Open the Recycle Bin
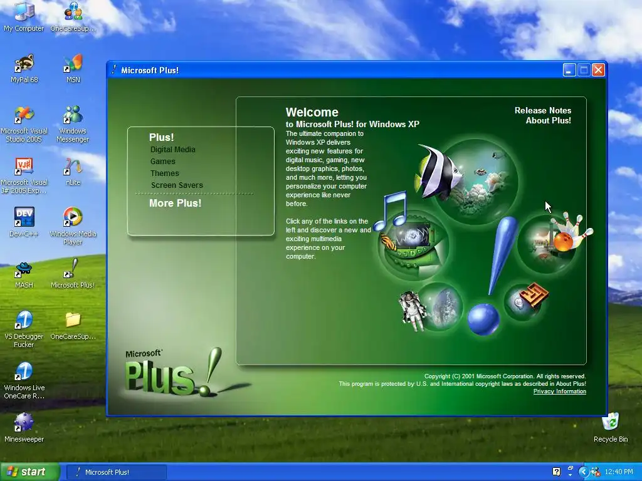 pos(611,428)
